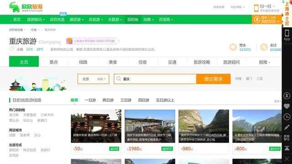Click the search field containing 重庆
Viewport: 292px width, 164px height.
(155, 79)
